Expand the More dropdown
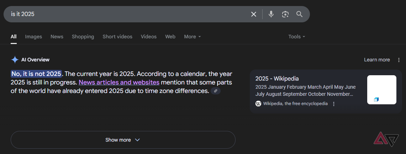The width and height of the screenshot is (406, 154). coord(193,37)
